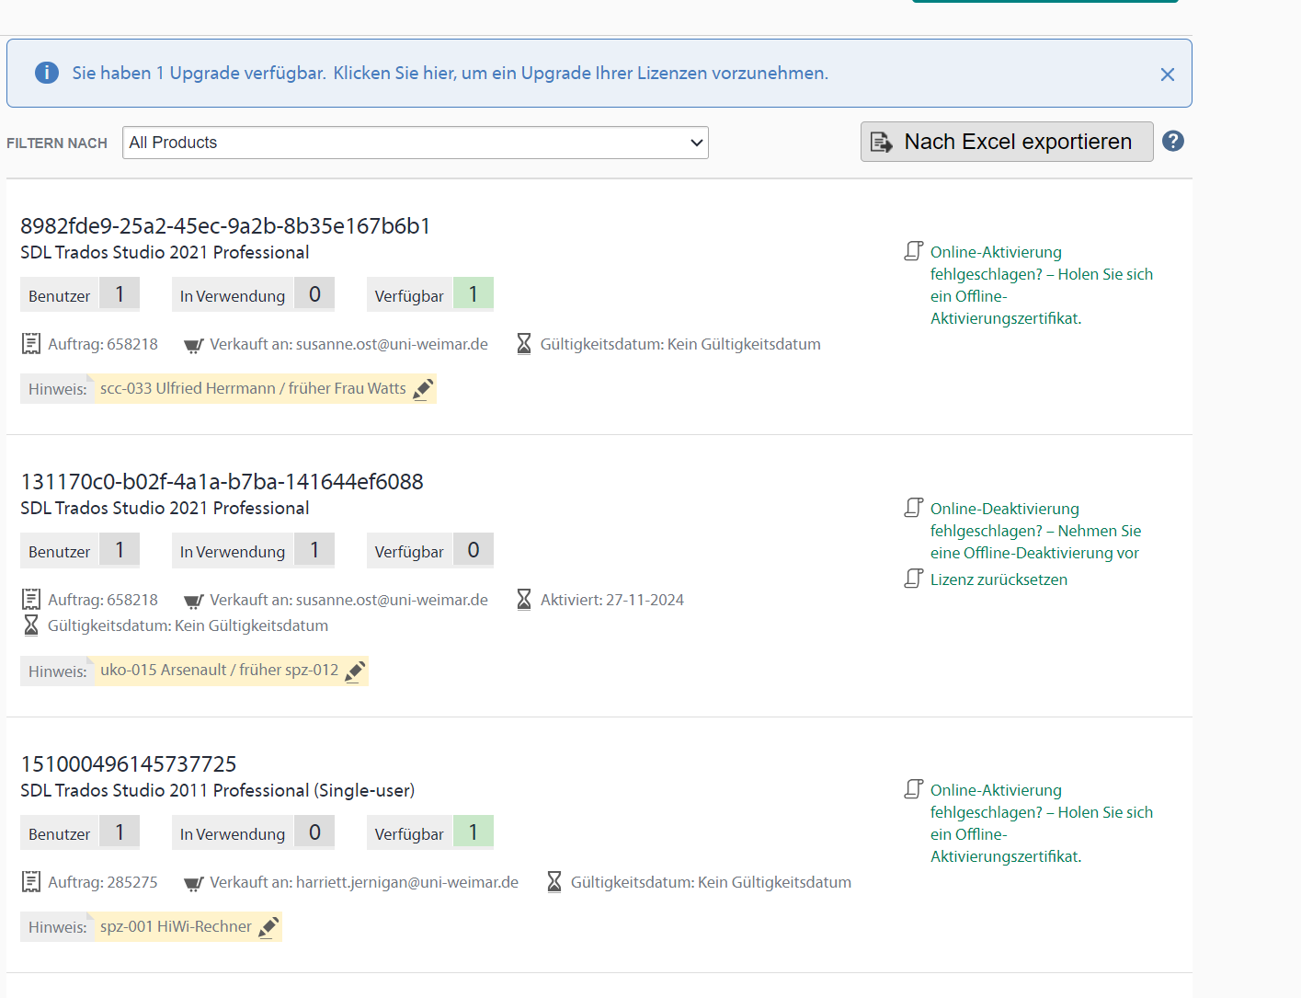Click note text scc-033 Ulfried Herrmann

[x=253, y=388]
